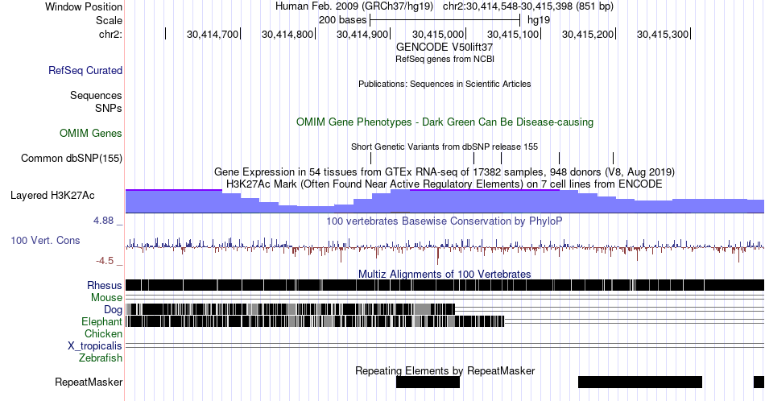765x401 pixels.
Task: Click the GTEx Gene Expression title
Action: coord(445,172)
